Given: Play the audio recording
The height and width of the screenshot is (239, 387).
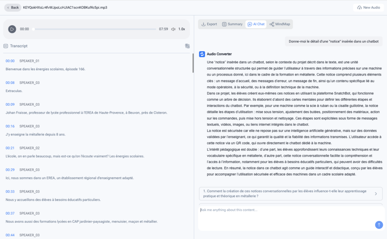Looking at the screenshot, I should (x=12, y=29).
